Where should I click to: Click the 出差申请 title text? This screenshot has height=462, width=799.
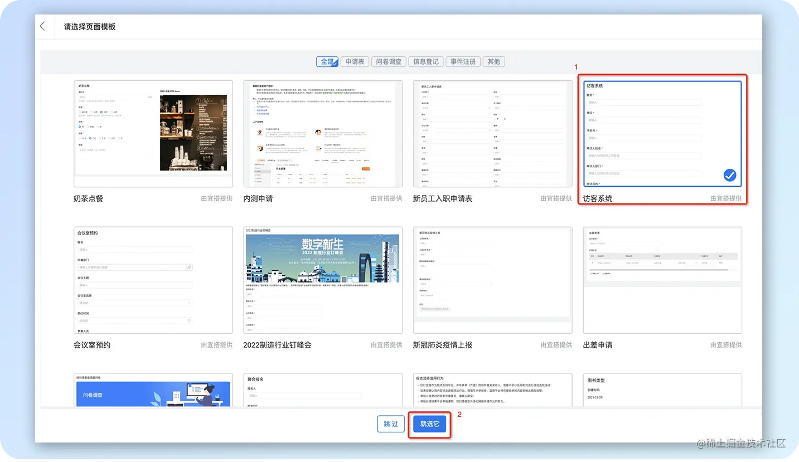[598, 345]
